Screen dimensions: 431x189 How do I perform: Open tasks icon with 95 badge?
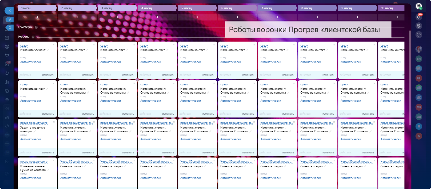7,64
